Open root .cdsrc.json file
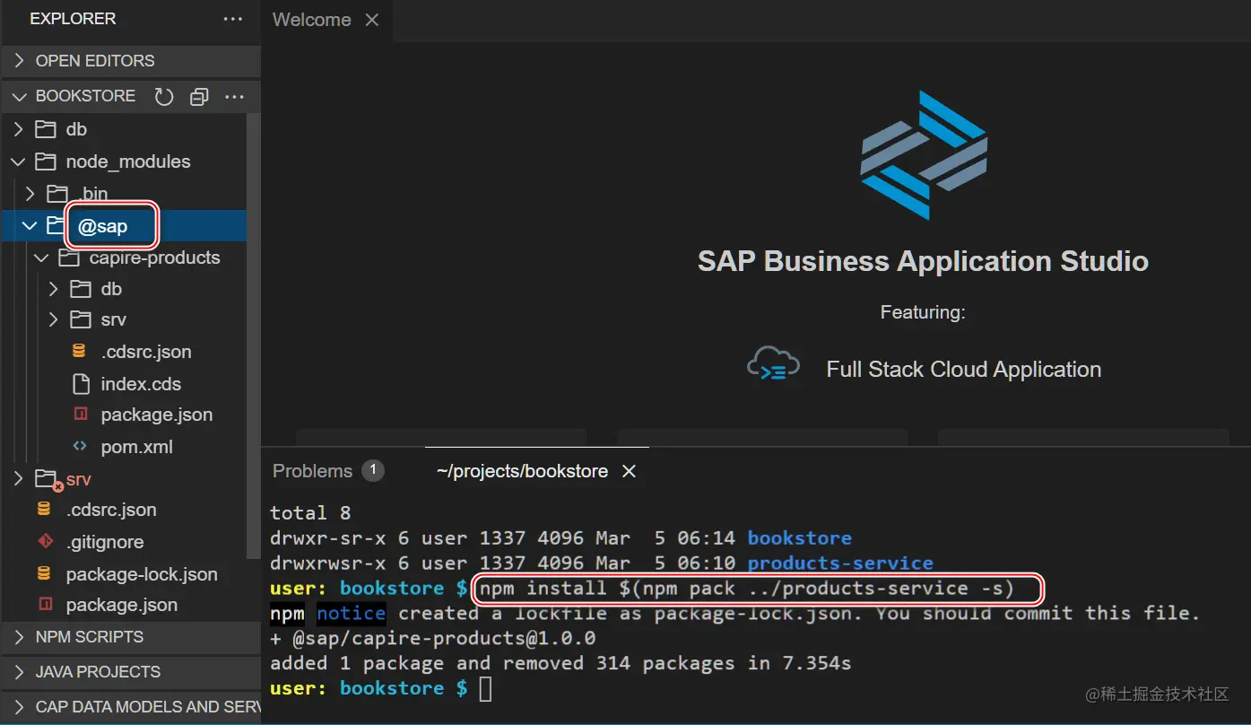 pyautogui.click(x=111, y=510)
